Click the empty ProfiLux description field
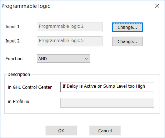The image size is (165, 138). click(107, 103)
